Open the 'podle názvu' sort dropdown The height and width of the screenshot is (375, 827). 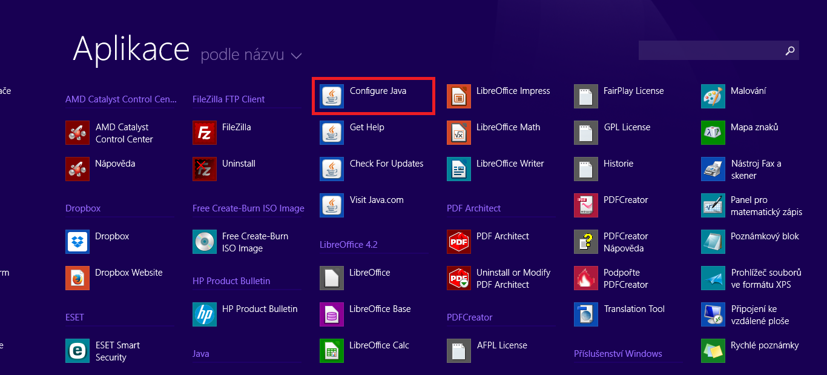251,55
